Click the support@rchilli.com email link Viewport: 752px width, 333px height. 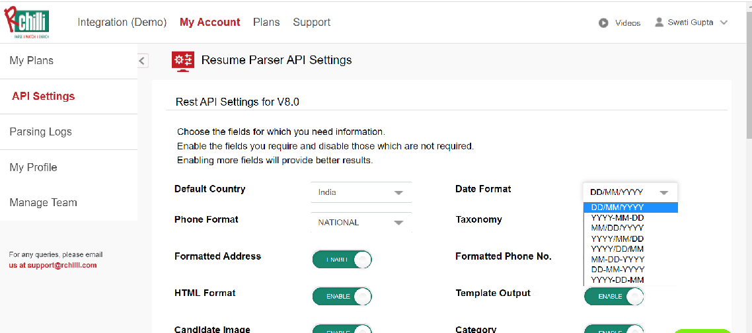53,265
